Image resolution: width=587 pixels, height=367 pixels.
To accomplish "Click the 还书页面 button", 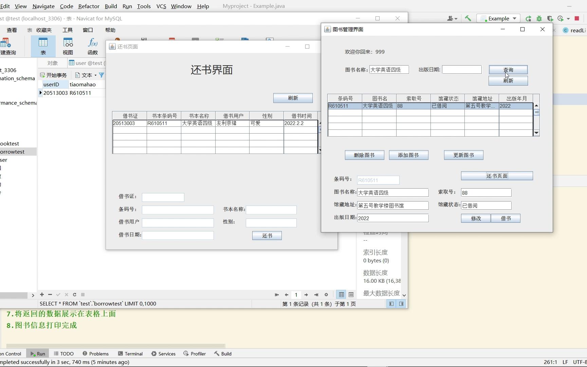I will pyautogui.click(x=497, y=176).
